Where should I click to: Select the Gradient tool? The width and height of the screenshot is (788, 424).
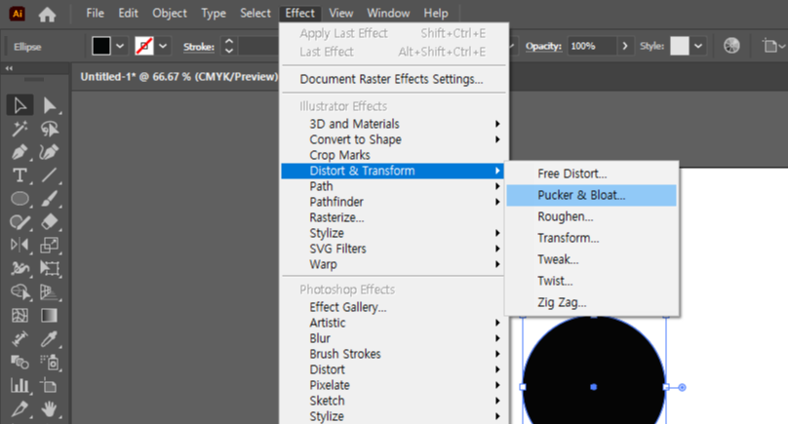coord(49,316)
